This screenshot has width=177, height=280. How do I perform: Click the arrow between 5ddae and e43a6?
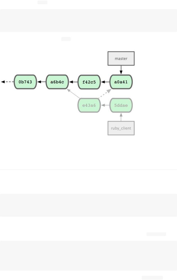pyautogui.click(x=105, y=105)
